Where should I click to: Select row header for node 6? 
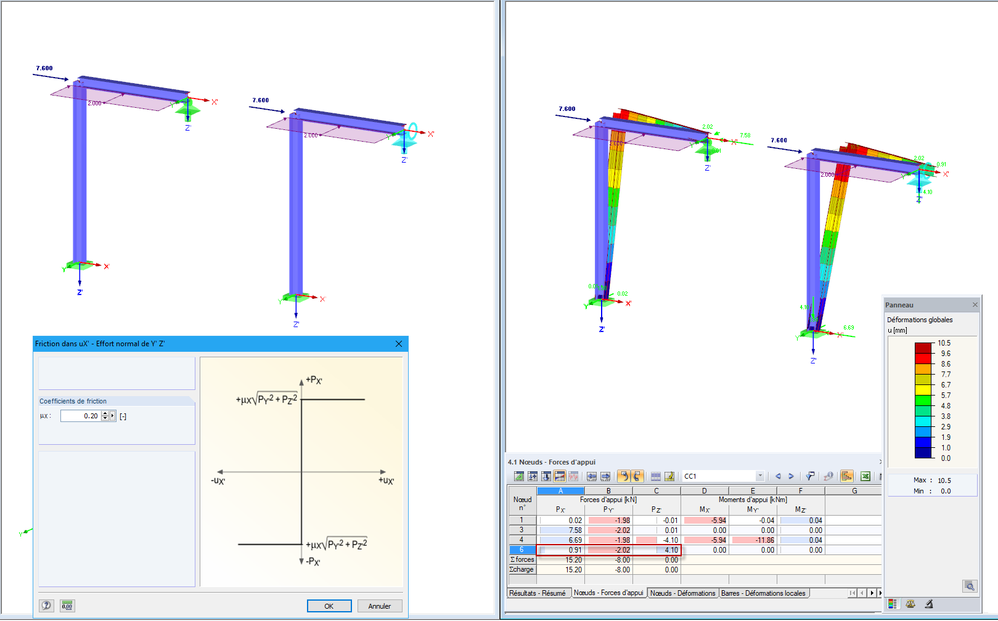[521, 550]
